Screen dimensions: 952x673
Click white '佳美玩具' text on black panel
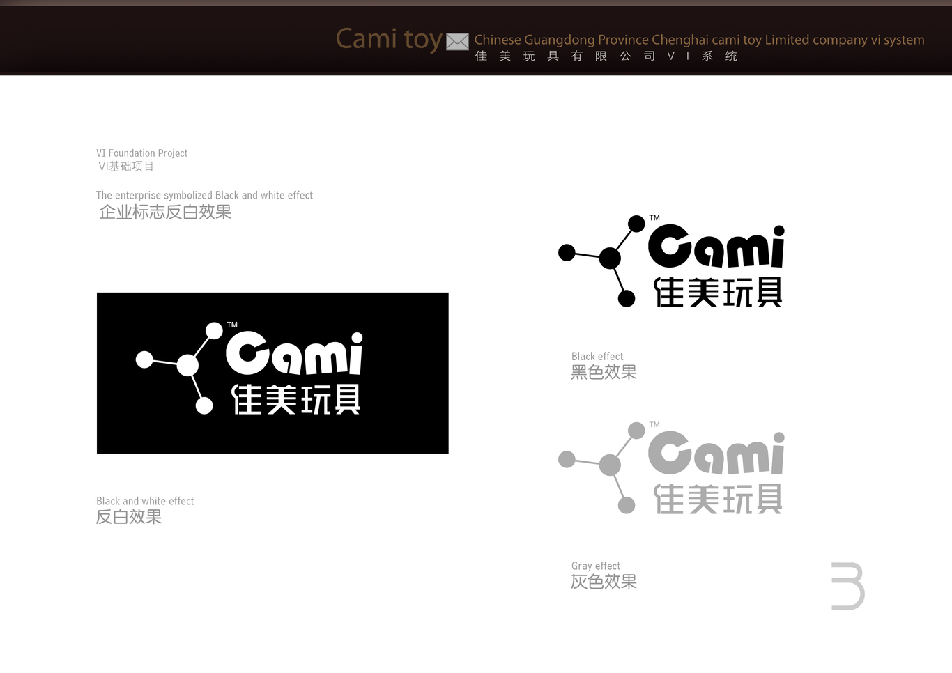click(296, 400)
